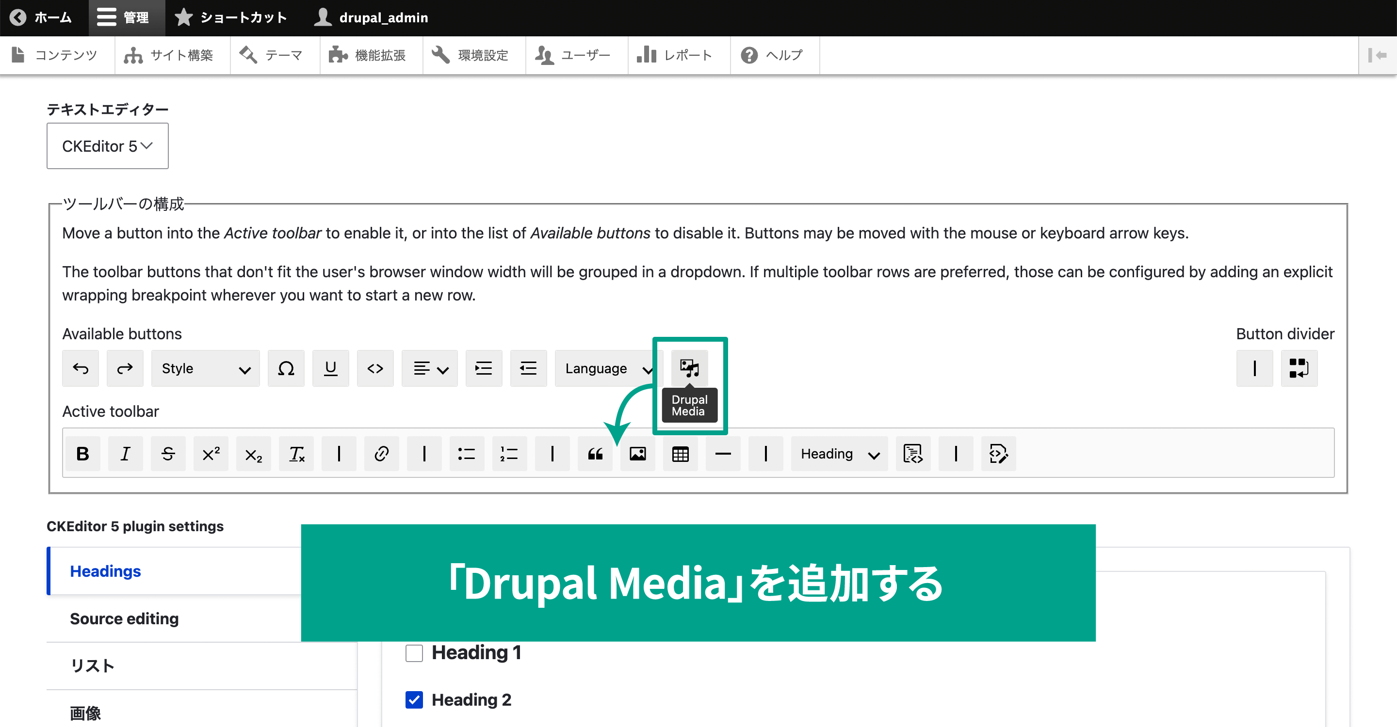Select the Outdent button

click(x=528, y=368)
